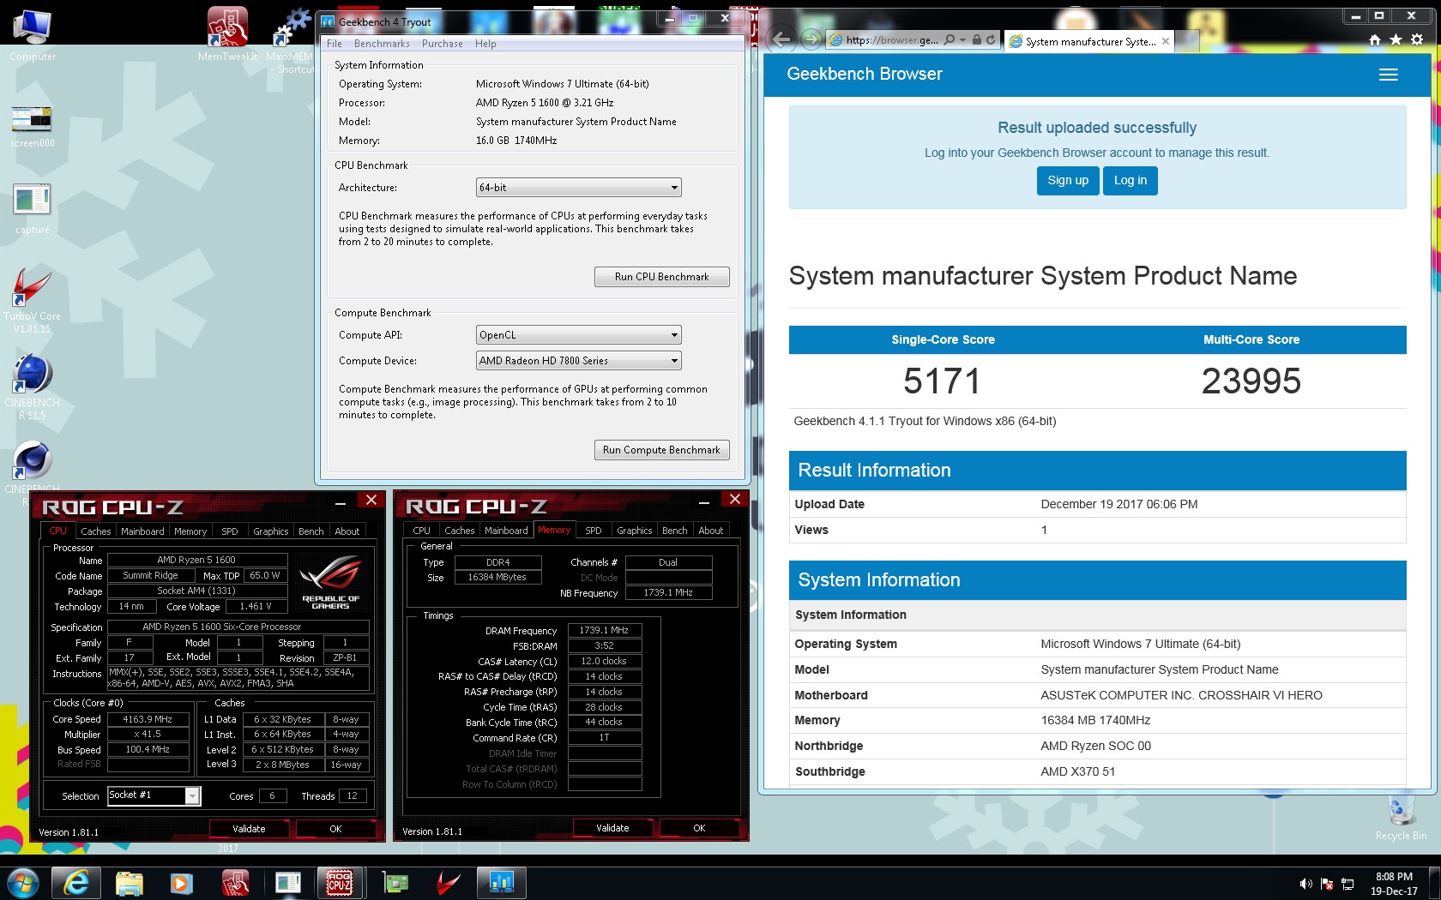This screenshot has height=900, width=1441.
Task: Launch the CINEBENCH R11.5 desktop shortcut
Action: coord(33,387)
